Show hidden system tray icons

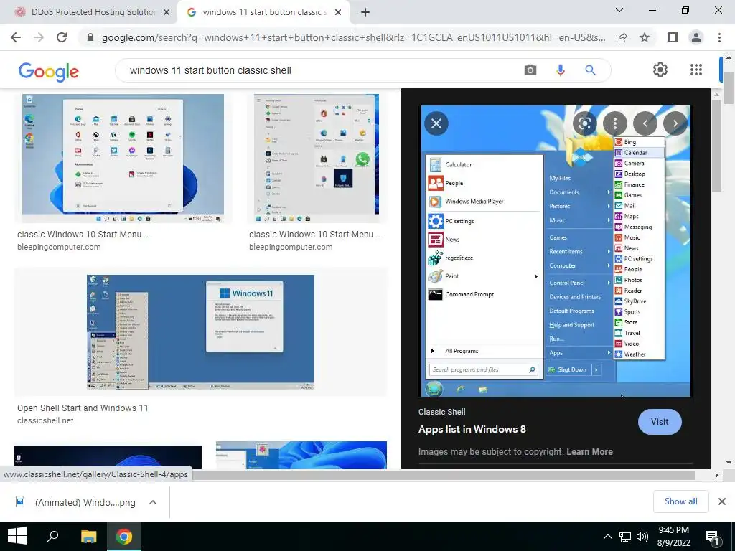point(607,537)
